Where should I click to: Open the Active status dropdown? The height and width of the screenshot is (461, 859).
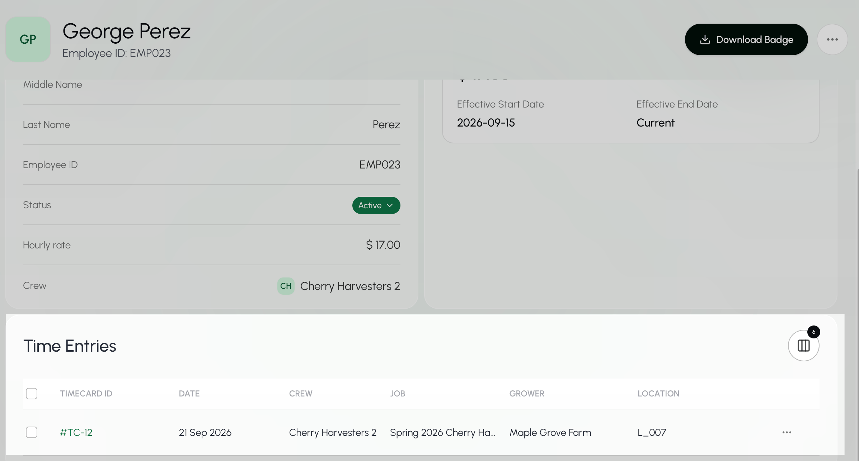click(x=376, y=205)
